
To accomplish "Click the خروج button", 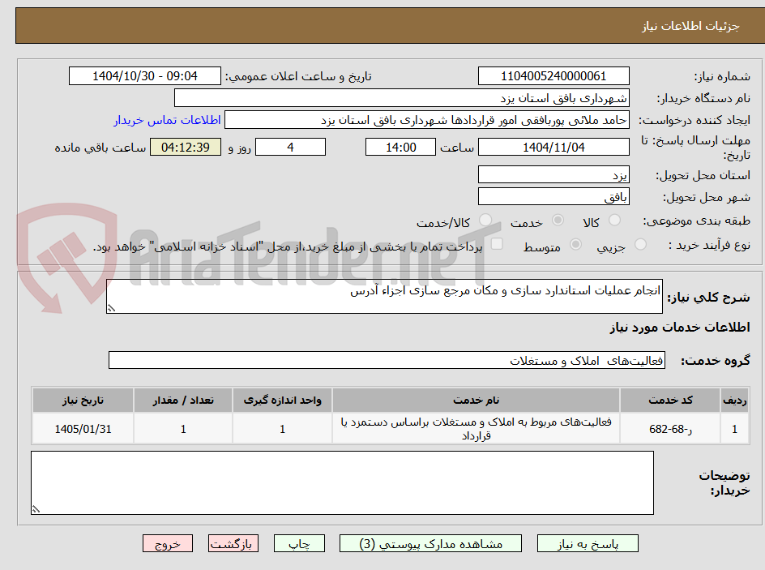I will (168, 543).
